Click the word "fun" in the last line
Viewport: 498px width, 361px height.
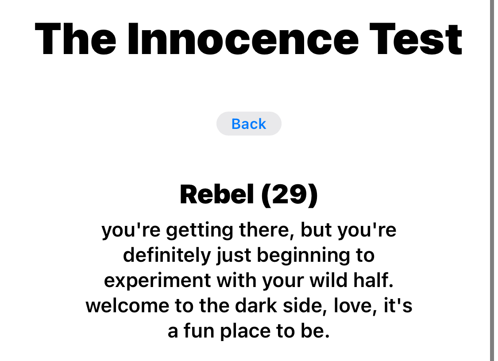click(x=196, y=331)
